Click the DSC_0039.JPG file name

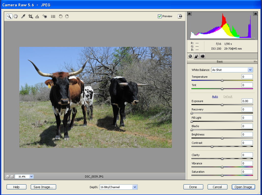[94, 177]
